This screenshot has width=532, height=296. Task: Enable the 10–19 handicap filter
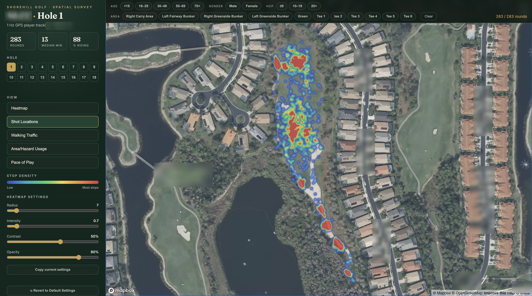[297, 6]
